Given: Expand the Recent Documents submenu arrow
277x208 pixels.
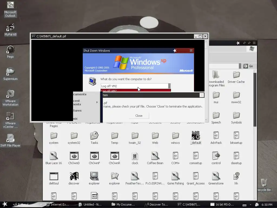Looking at the screenshot, I should (x=97, y=102).
